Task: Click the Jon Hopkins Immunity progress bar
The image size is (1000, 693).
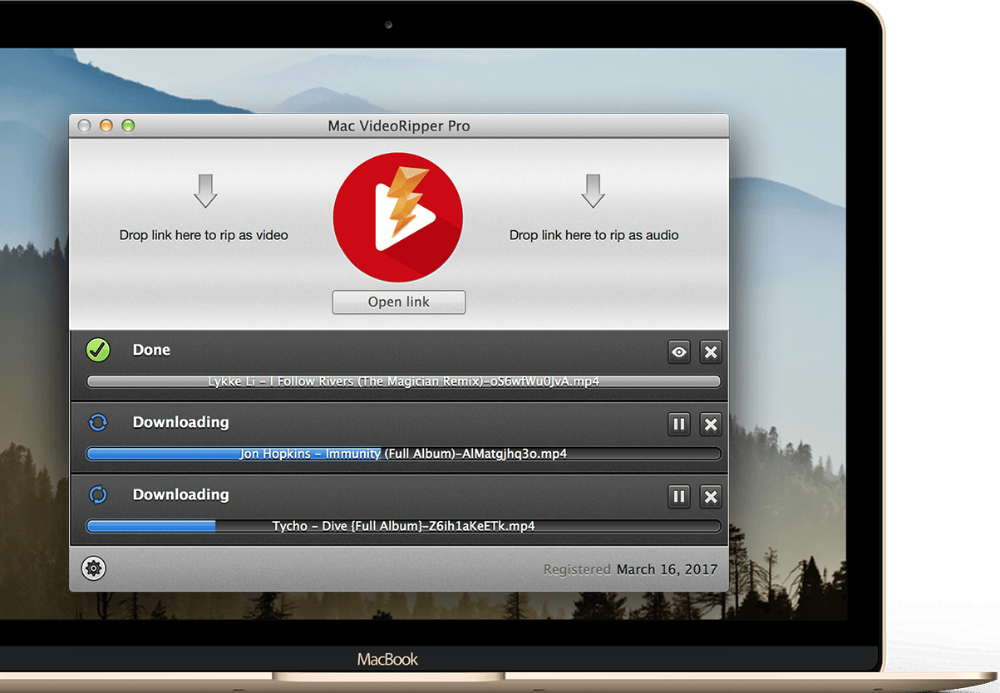Action: coord(403,454)
